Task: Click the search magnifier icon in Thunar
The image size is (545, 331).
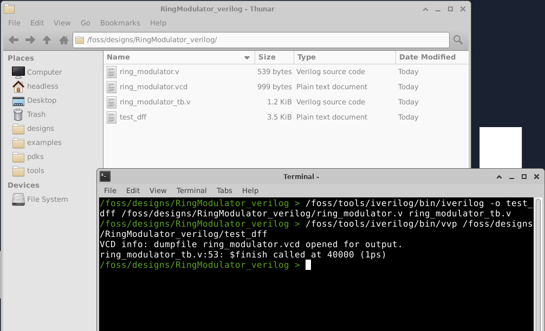Action: click(458, 40)
